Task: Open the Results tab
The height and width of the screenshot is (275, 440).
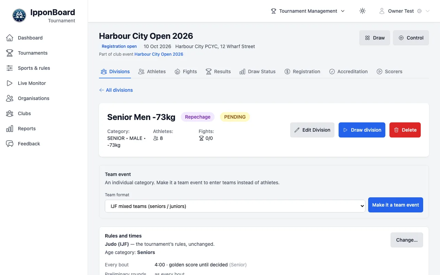Action: [218, 71]
